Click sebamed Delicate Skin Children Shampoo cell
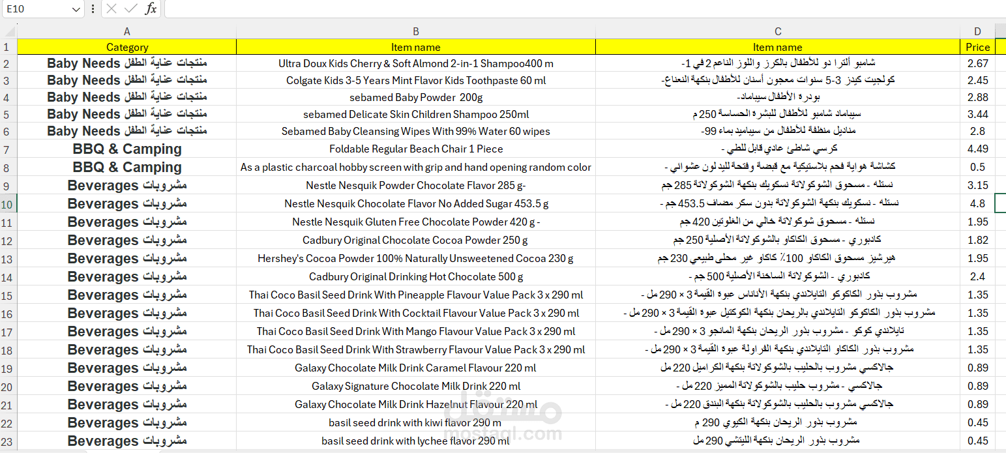Screen dimensions: 1006x453 (x=416, y=114)
